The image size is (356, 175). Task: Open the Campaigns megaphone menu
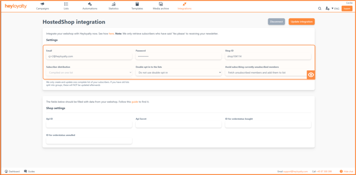pyautogui.click(x=42, y=6)
